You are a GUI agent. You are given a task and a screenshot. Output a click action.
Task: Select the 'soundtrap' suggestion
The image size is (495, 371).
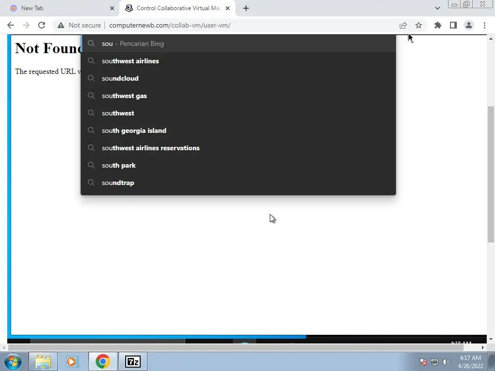click(238, 183)
